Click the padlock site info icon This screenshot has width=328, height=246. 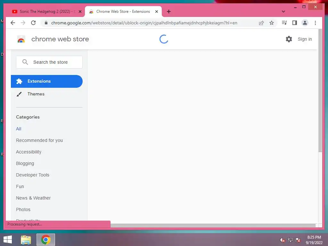coord(46,23)
